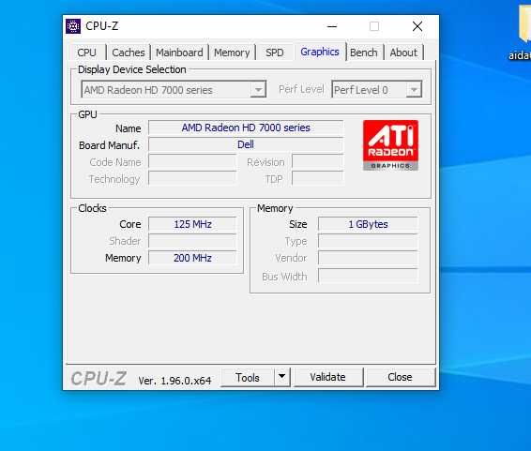
Task: Click the empty Shader clock field
Action: pos(192,241)
